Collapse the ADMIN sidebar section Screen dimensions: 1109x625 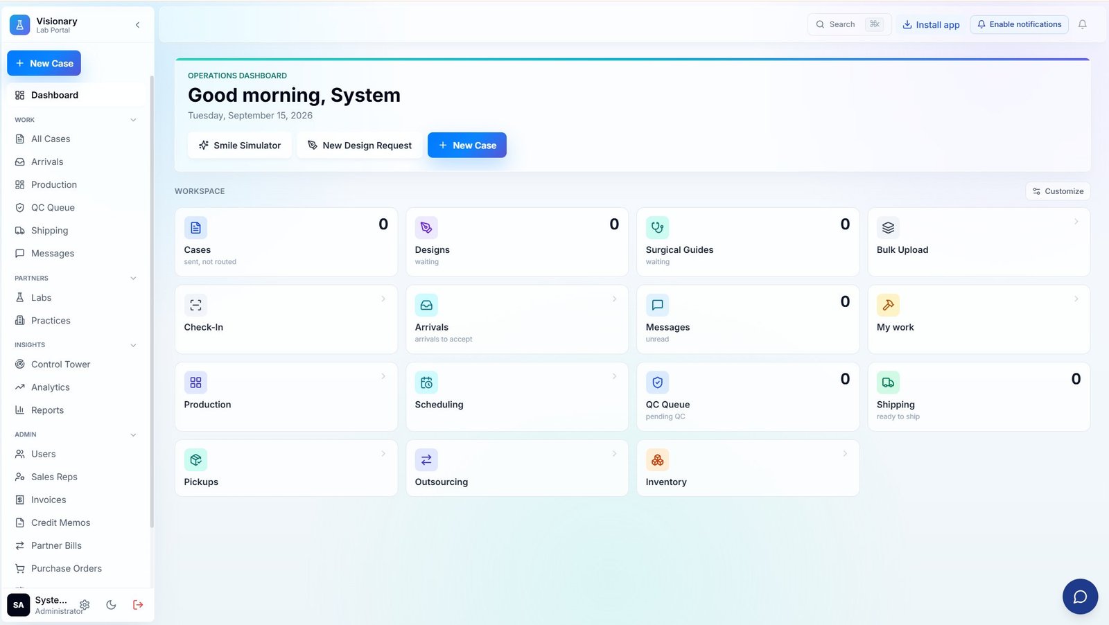tap(133, 435)
